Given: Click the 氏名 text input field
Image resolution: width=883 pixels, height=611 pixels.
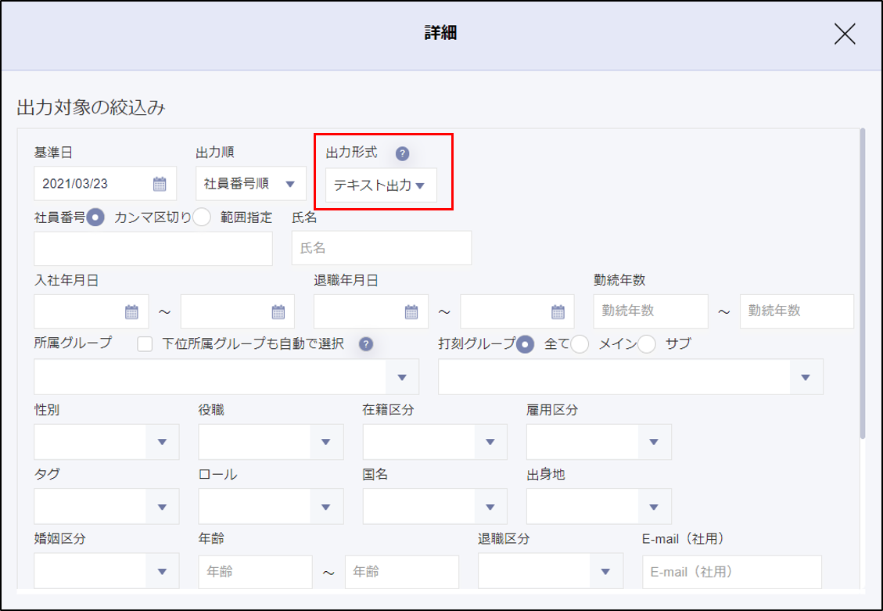Looking at the screenshot, I should [381, 248].
